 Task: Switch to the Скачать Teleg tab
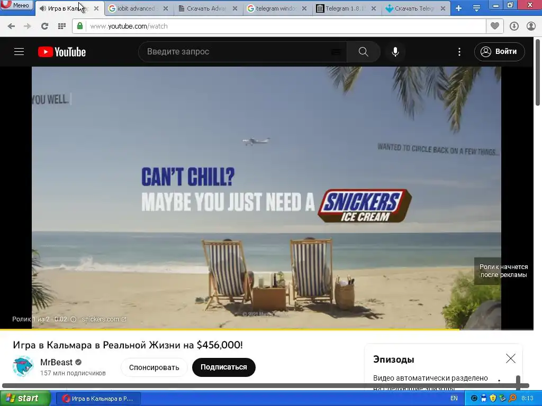(x=413, y=8)
